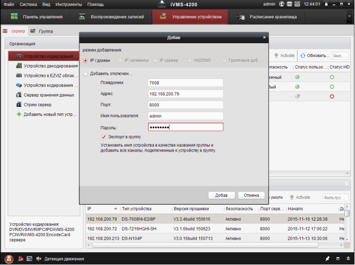Select the Групповое добавление radio button
355x265 pixels.
[x=224, y=61]
